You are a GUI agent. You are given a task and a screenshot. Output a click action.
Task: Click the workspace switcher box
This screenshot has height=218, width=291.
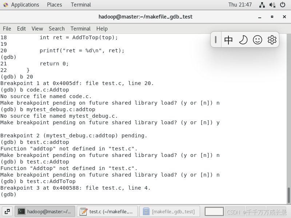214,211
